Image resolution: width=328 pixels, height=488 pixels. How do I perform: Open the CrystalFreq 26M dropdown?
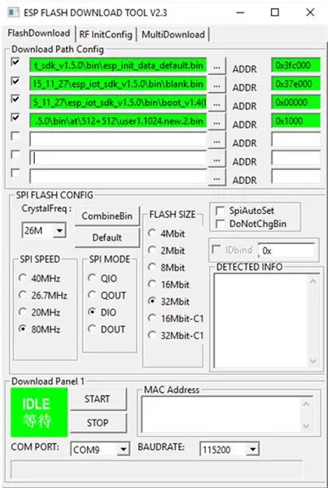(x=59, y=231)
